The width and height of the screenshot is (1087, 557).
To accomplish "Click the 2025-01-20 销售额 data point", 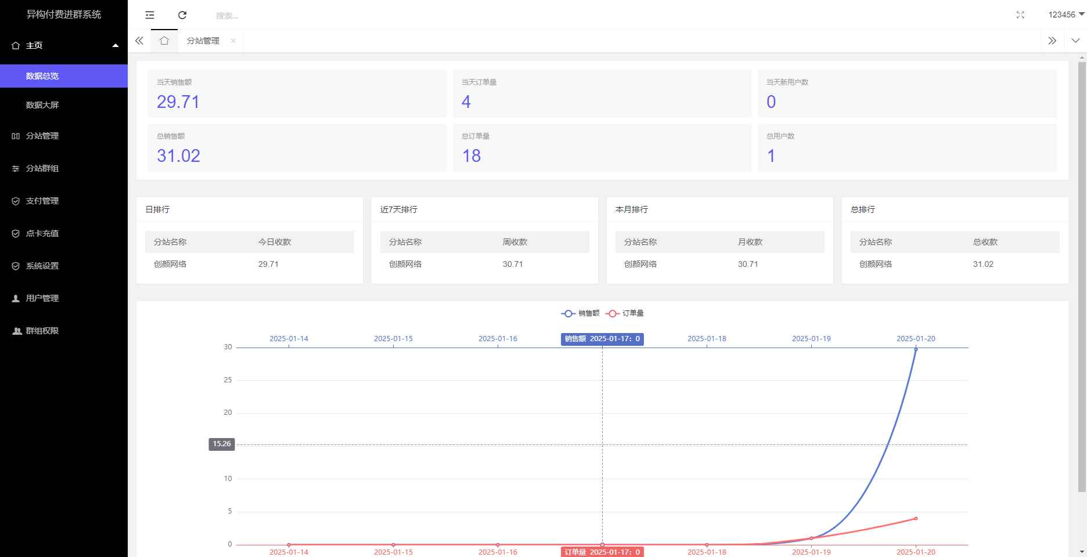I will coord(916,349).
